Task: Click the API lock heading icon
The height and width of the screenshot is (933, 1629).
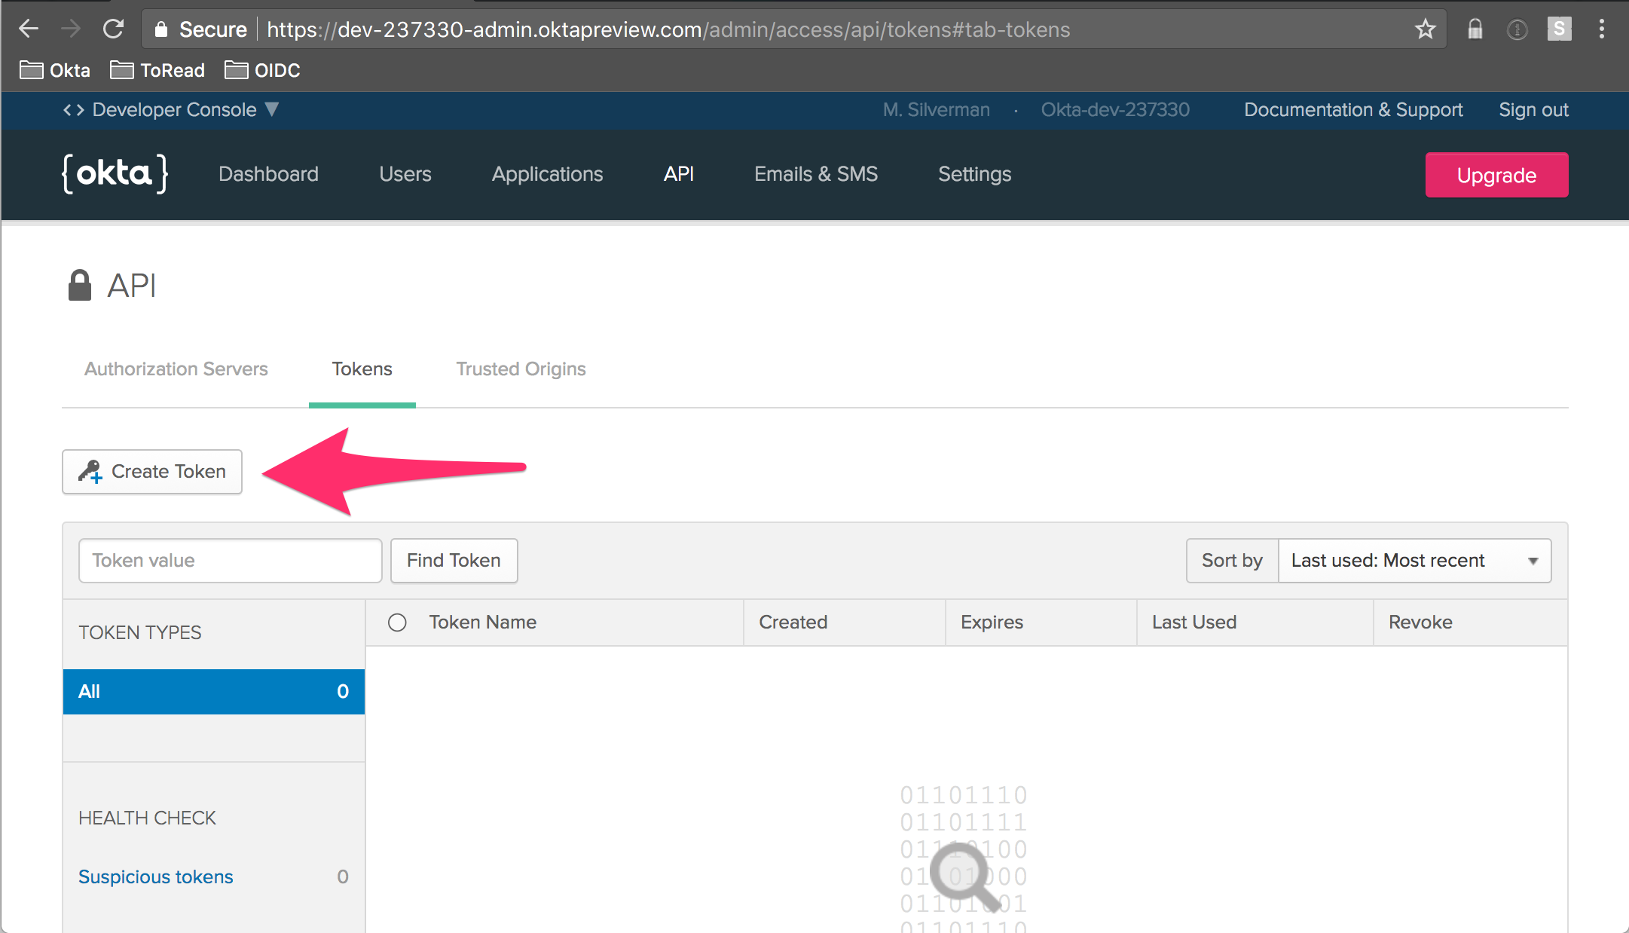Action: click(80, 286)
